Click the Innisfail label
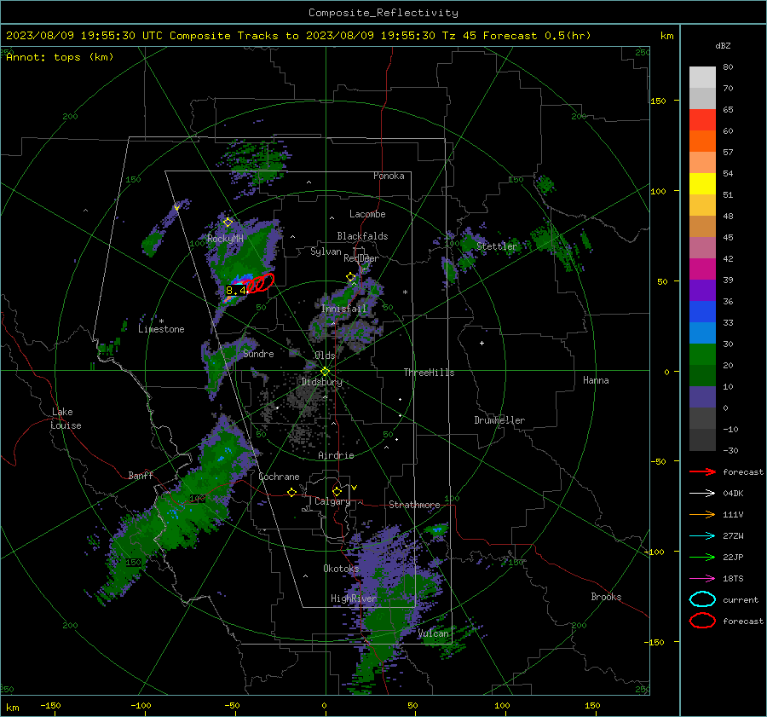 click(344, 309)
